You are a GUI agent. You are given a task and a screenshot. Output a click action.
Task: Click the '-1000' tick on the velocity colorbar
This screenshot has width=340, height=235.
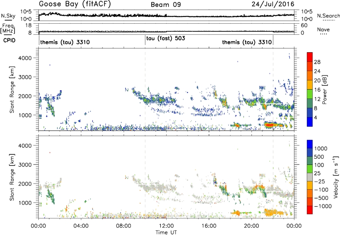323,206
